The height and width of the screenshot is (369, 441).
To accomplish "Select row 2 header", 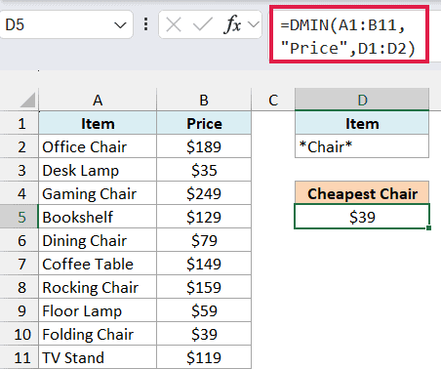I will click(x=20, y=146).
